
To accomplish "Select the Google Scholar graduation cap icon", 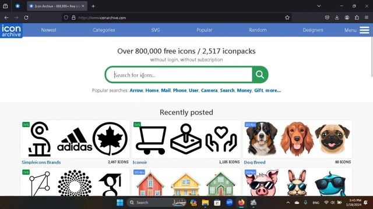I will [110, 185].
